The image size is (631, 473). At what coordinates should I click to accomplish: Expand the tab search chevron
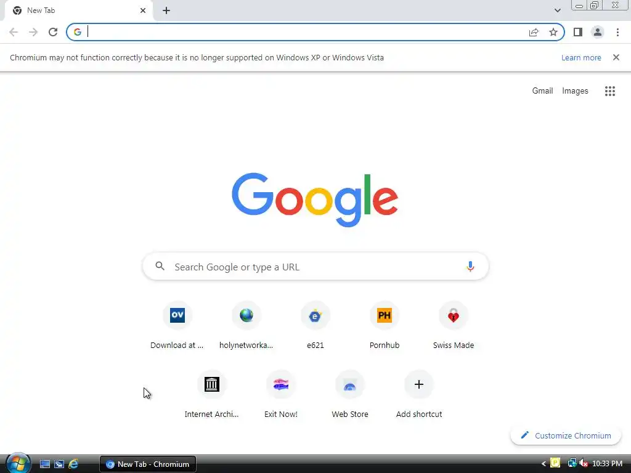[x=557, y=10]
